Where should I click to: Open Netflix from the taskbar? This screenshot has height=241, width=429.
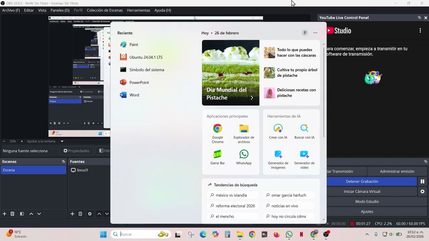(301, 234)
